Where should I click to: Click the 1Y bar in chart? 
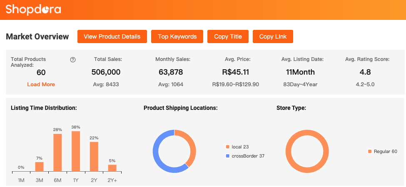click(76, 151)
